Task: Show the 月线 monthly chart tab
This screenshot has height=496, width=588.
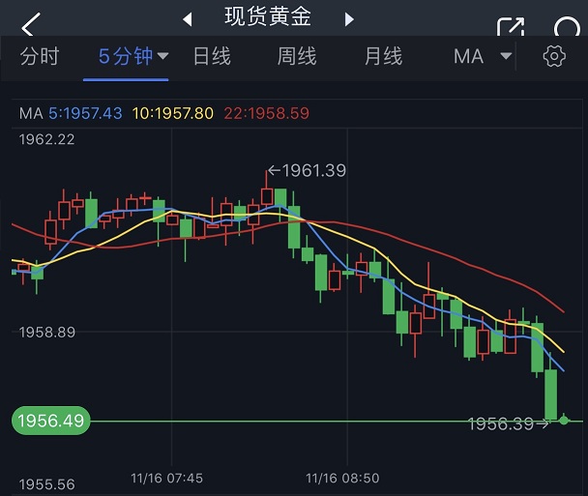Action: (383, 56)
